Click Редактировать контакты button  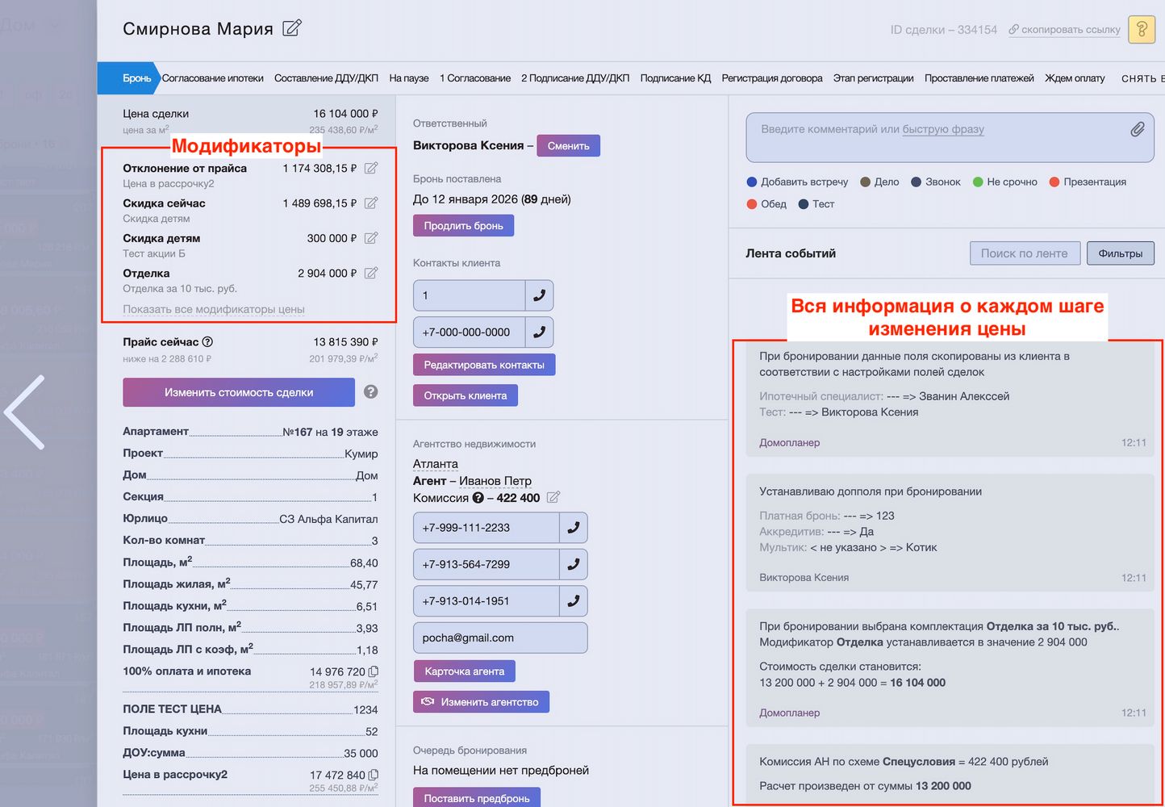pos(484,365)
